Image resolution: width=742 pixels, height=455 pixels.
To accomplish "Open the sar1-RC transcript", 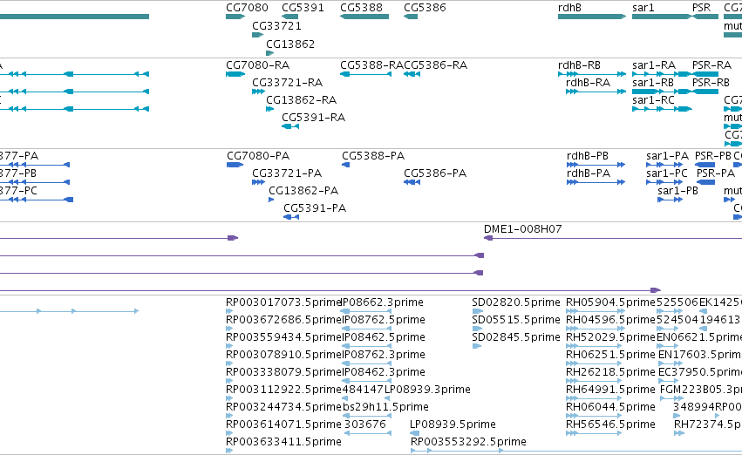I will [x=662, y=109].
